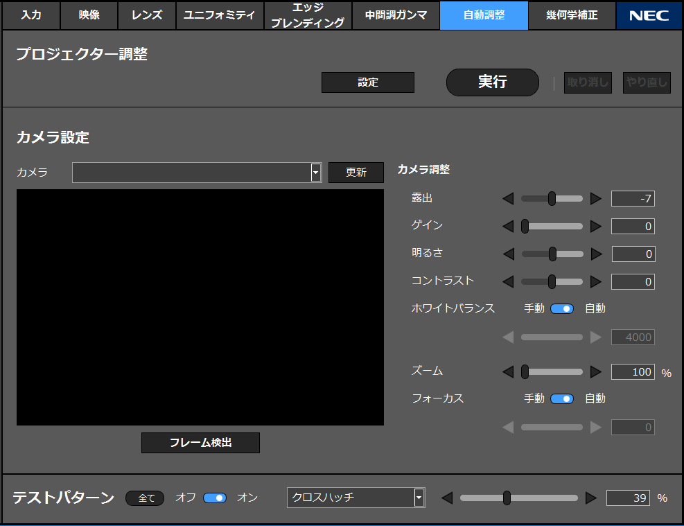The height and width of the screenshot is (526, 684).
Task: Expand the クロスハッチ test pattern dropdown
Action: [x=419, y=498]
